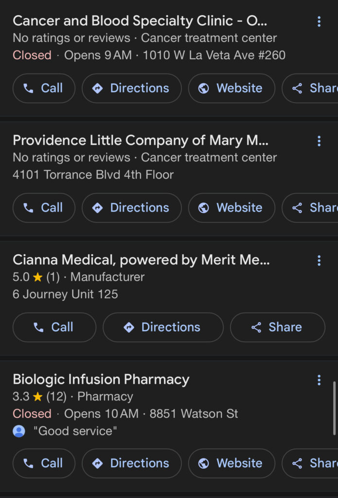Image resolution: width=338 pixels, height=498 pixels.
Task: Share the Providence Little Company of Mary listing
Action: click(310, 208)
